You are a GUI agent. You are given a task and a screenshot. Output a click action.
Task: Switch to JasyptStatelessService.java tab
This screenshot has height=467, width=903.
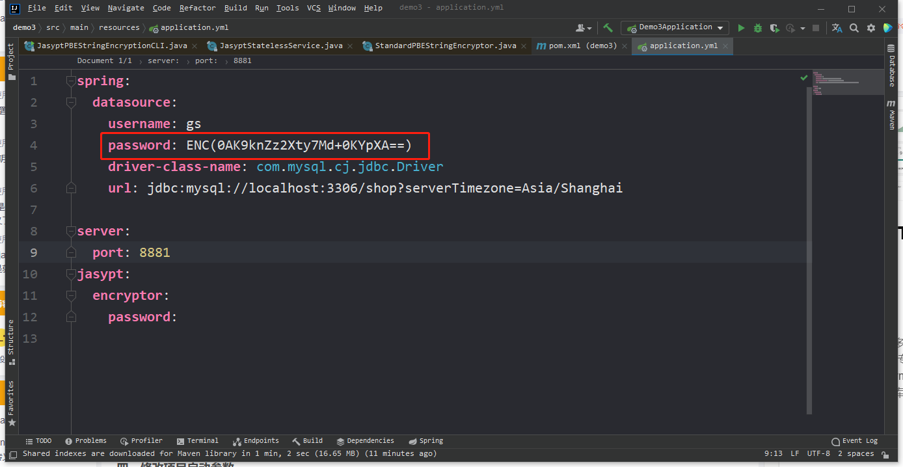(x=281, y=46)
